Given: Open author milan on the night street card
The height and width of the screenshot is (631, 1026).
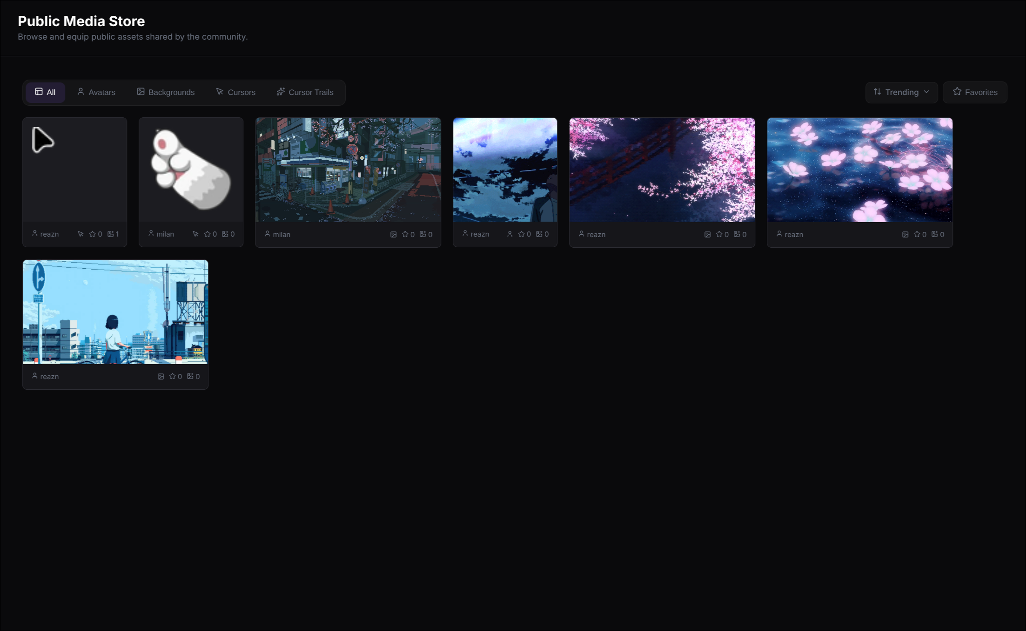Looking at the screenshot, I should point(282,235).
